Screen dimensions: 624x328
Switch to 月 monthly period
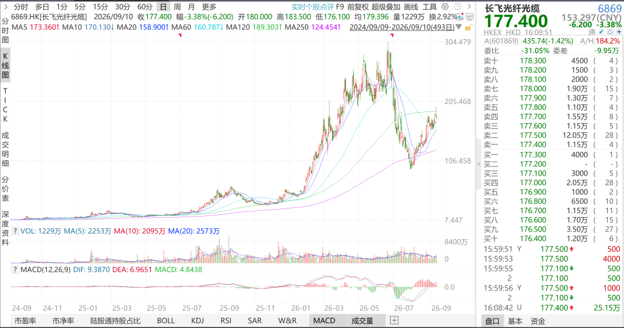pyautogui.click(x=191, y=7)
